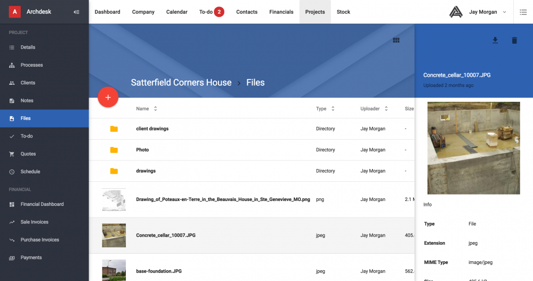Go to Satterfield Corners House breadcrumb
This screenshot has height=281, width=533.
(x=181, y=82)
